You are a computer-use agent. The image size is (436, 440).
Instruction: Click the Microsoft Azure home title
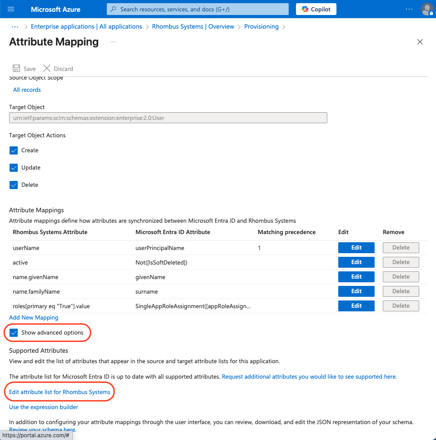(x=55, y=9)
